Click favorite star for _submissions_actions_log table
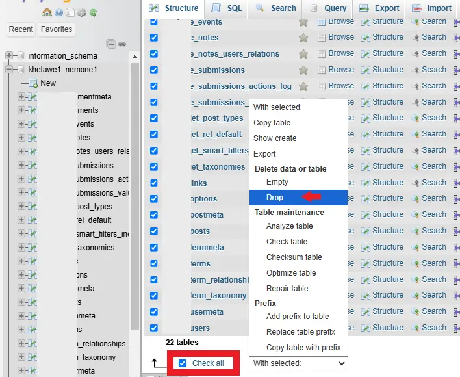This screenshot has height=377, width=460. tap(303, 86)
